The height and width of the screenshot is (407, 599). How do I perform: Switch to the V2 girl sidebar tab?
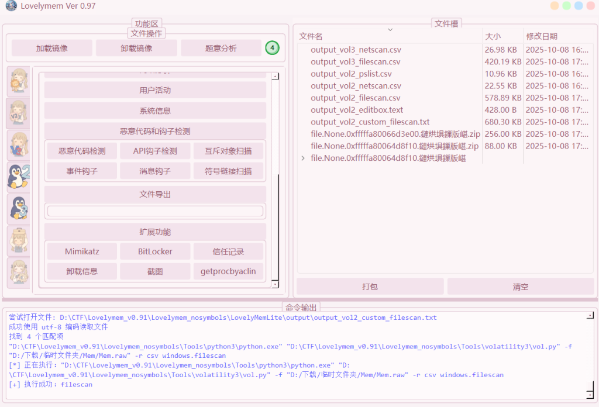pos(18,113)
